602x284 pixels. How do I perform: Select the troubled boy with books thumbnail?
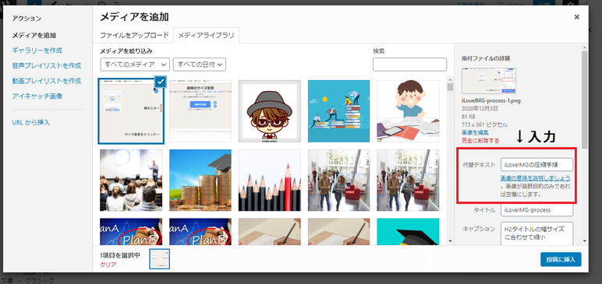tap(408, 111)
